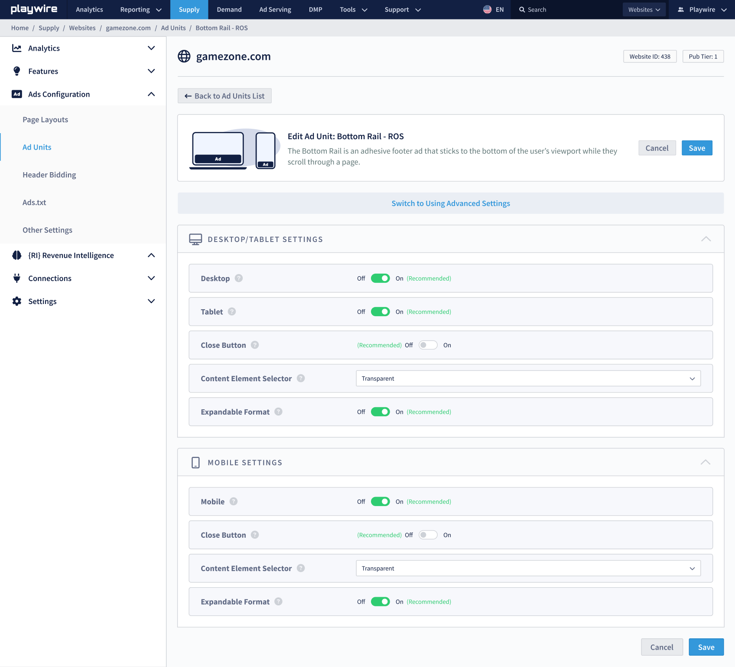The width and height of the screenshot is (735, 667).
Task: Click help icon beside mobile Content Element Selector
Action: point(301,569)
